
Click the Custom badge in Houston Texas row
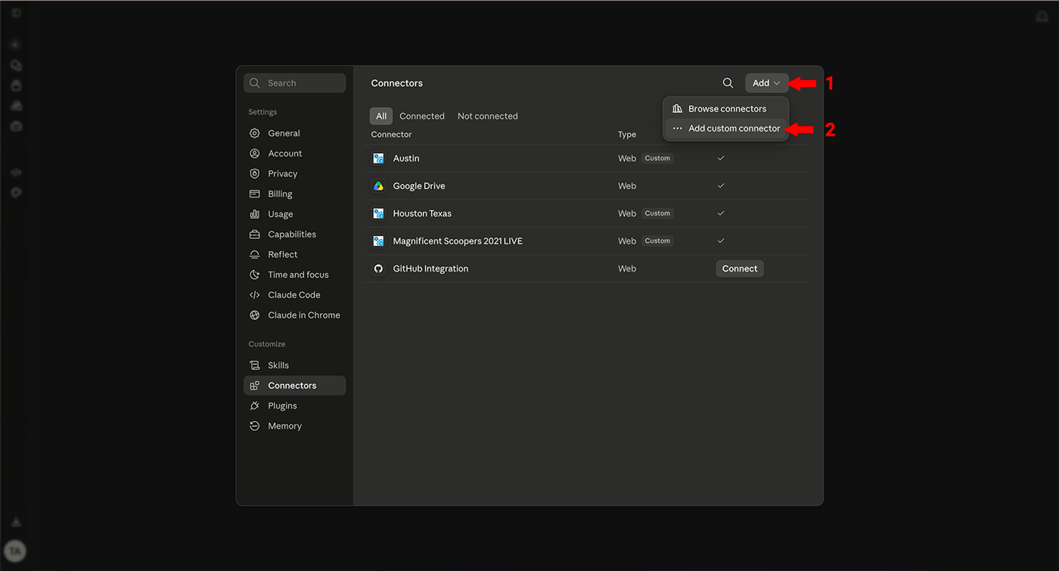[657, 213]
